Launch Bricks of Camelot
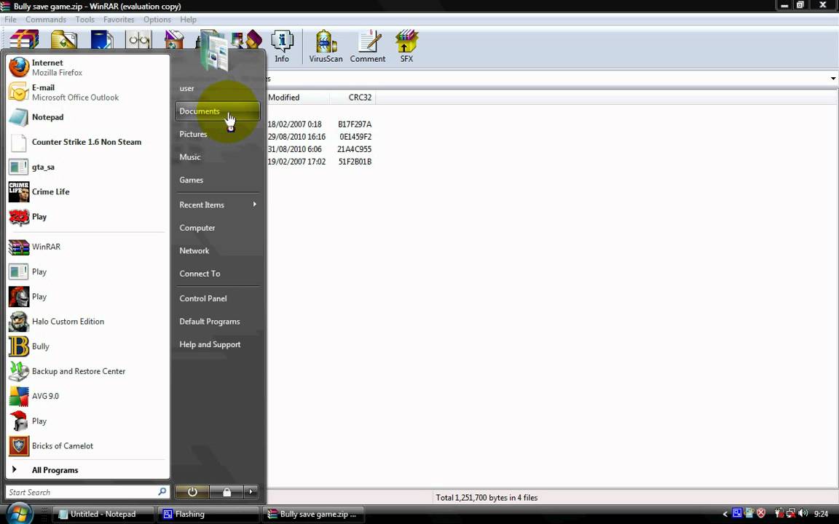839x524 pixels. tap(87, 445)
